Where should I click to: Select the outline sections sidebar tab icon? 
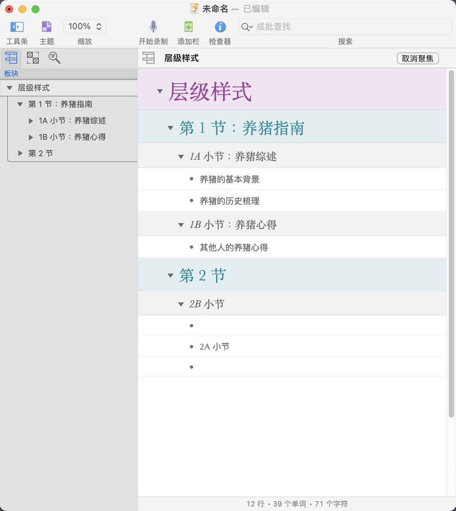11,58
